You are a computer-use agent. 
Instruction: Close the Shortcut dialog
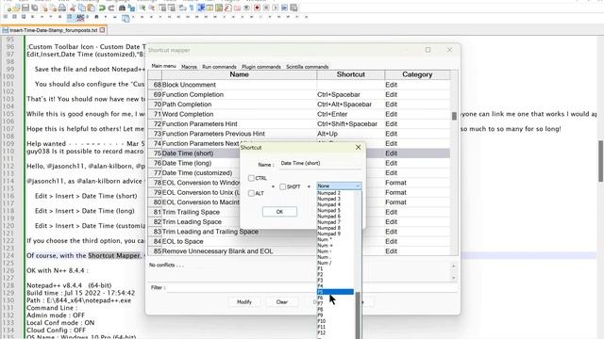[359, 147]
